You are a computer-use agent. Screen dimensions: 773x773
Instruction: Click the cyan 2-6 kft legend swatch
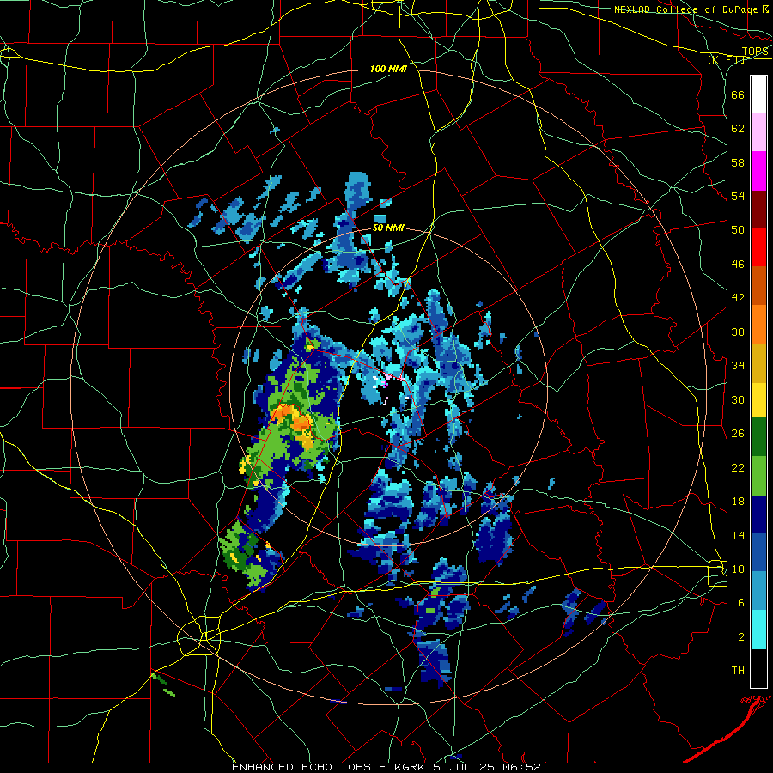point(758,630)
